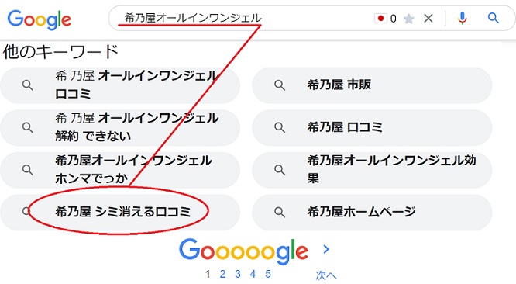Open the circled 希乃屋 シミ消える口コミ suggestion

coord(120,212)
